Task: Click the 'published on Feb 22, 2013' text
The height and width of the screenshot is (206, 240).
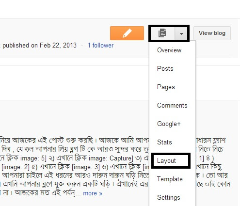Action: point(39,46)
